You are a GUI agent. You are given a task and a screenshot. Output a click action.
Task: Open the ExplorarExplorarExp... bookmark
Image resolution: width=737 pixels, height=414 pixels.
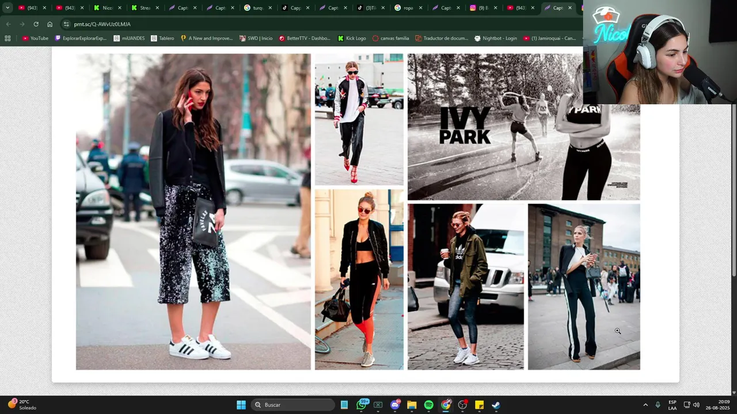(81, 39)
